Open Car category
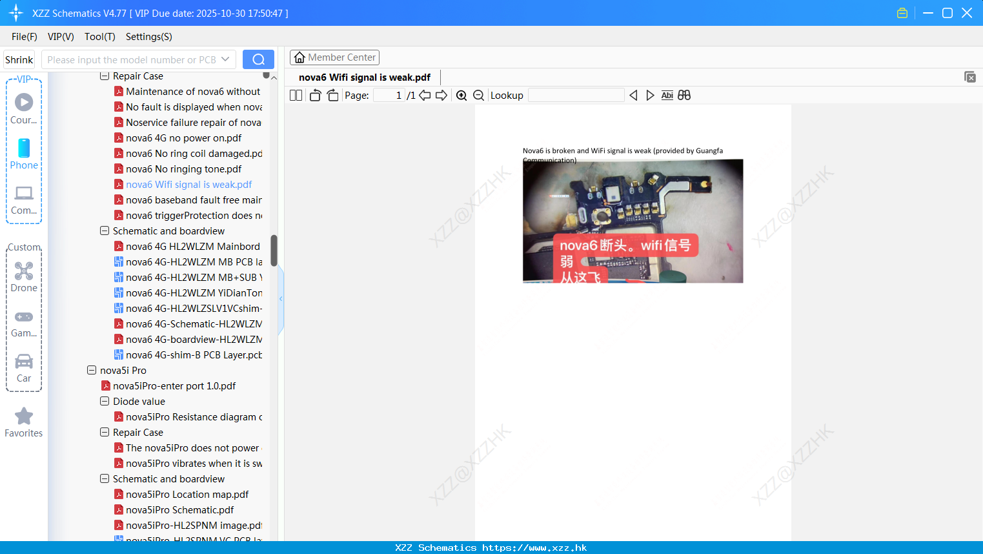This screenshot has width=983, height=554. [x=24, y=368]
